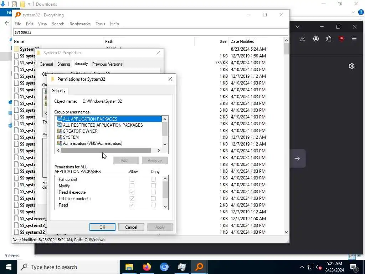
Task: Click the Apply button
Action: point(160,227)
